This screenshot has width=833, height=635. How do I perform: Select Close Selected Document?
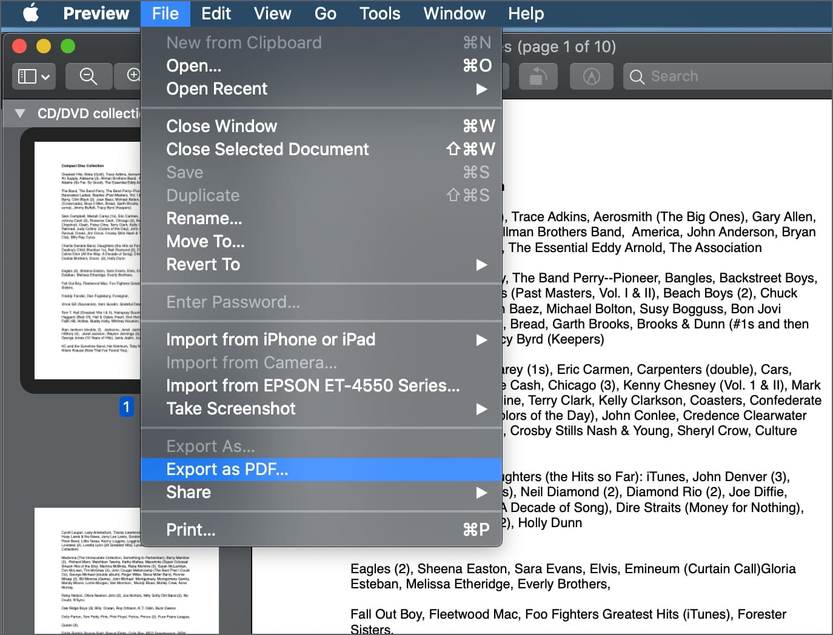pyautogui.click(x=267, y=149)
